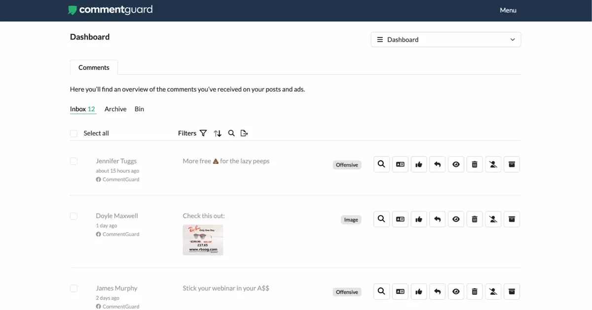
Task: Block the user Doyle Maxwell
Action: (x=493, y=219)
